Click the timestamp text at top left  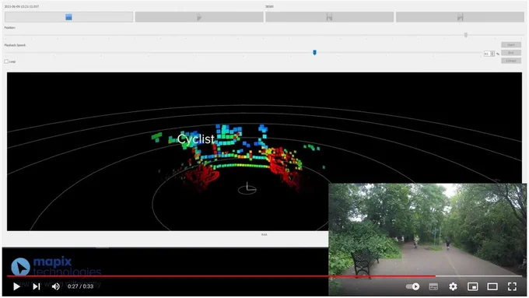pos(21,6)
